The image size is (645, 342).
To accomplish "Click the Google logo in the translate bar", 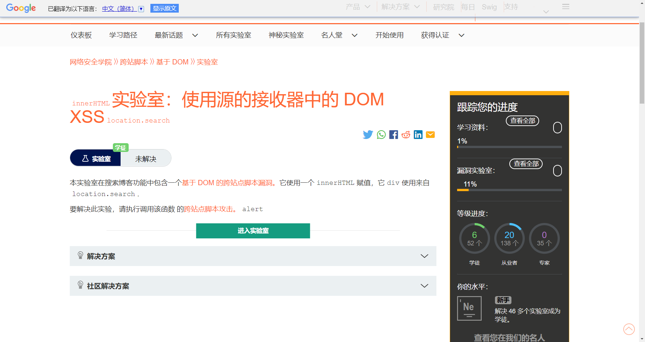I will (21, 8).
